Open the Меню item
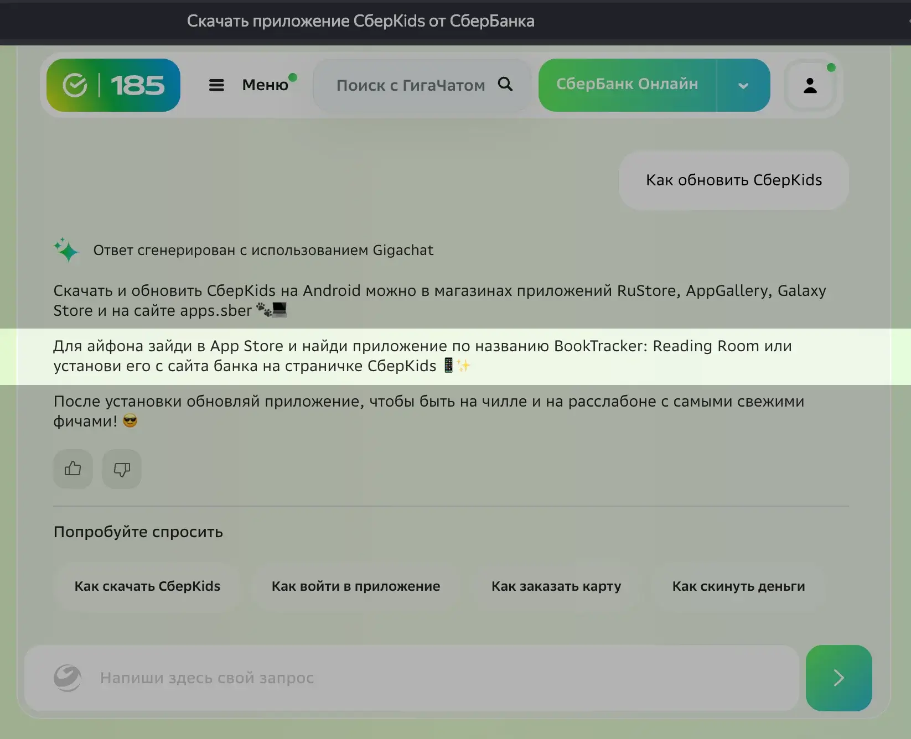This screenshot has height=739, width=911. point(265,85)
